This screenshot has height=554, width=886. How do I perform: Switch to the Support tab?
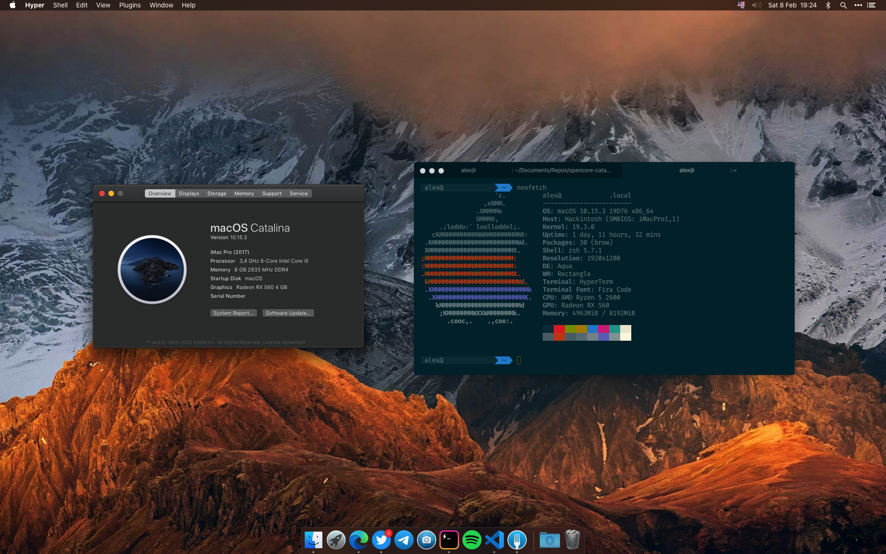(272, 193)
